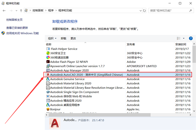This screenshot has width=196, height=130.
Task: Open the 组织 dropdown menu
Action: pyautogui.click(x=52, y=38)
